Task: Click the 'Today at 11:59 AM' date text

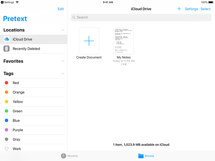Action: pos(124,61)
